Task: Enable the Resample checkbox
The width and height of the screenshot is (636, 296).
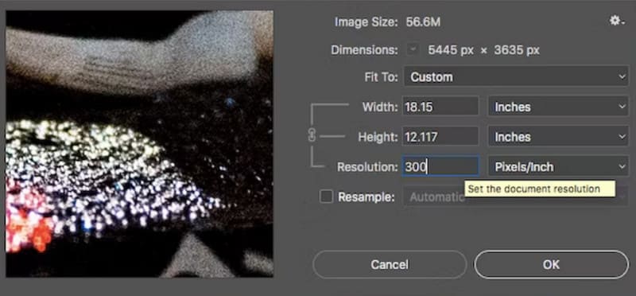Action: pyautogui.click(x=326, y=197)
